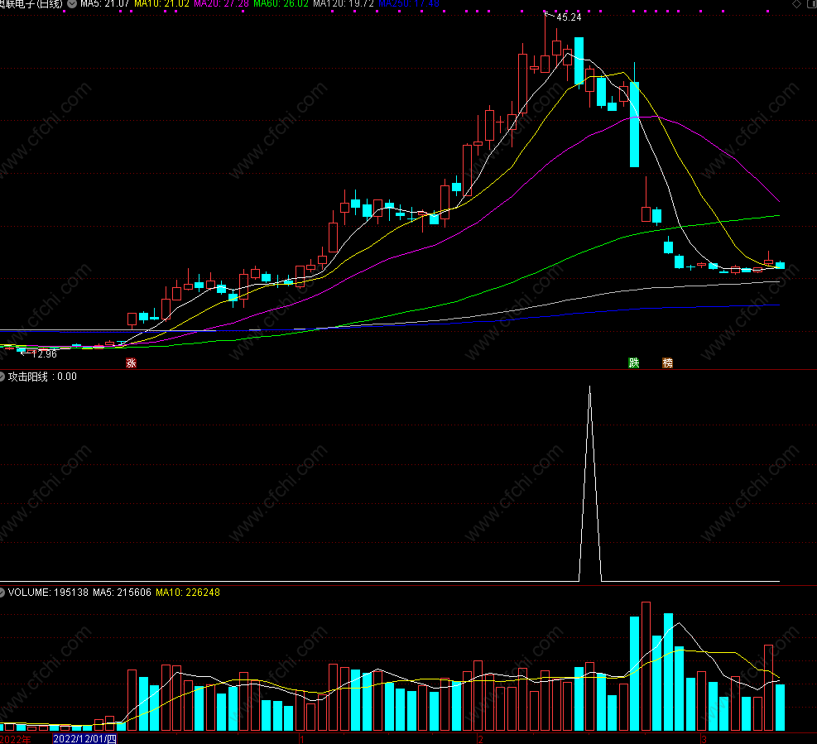Click the panel toggle icon at top-right corner
The image size is (817, 744).
click(812, 3)
